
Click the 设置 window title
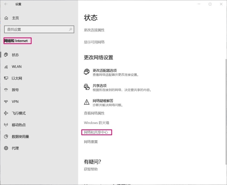click(18, 4)
